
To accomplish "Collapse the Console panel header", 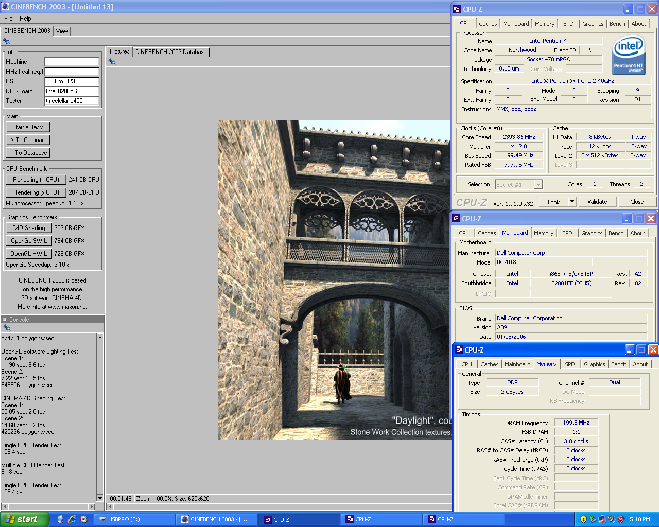I will (x=5, y=320).
